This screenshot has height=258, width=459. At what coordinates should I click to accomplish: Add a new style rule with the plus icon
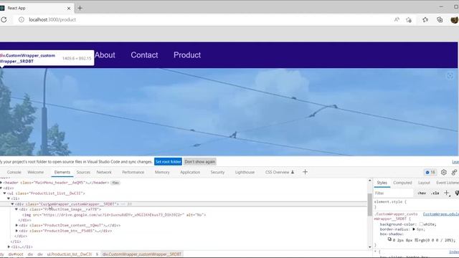click(447, 193)
